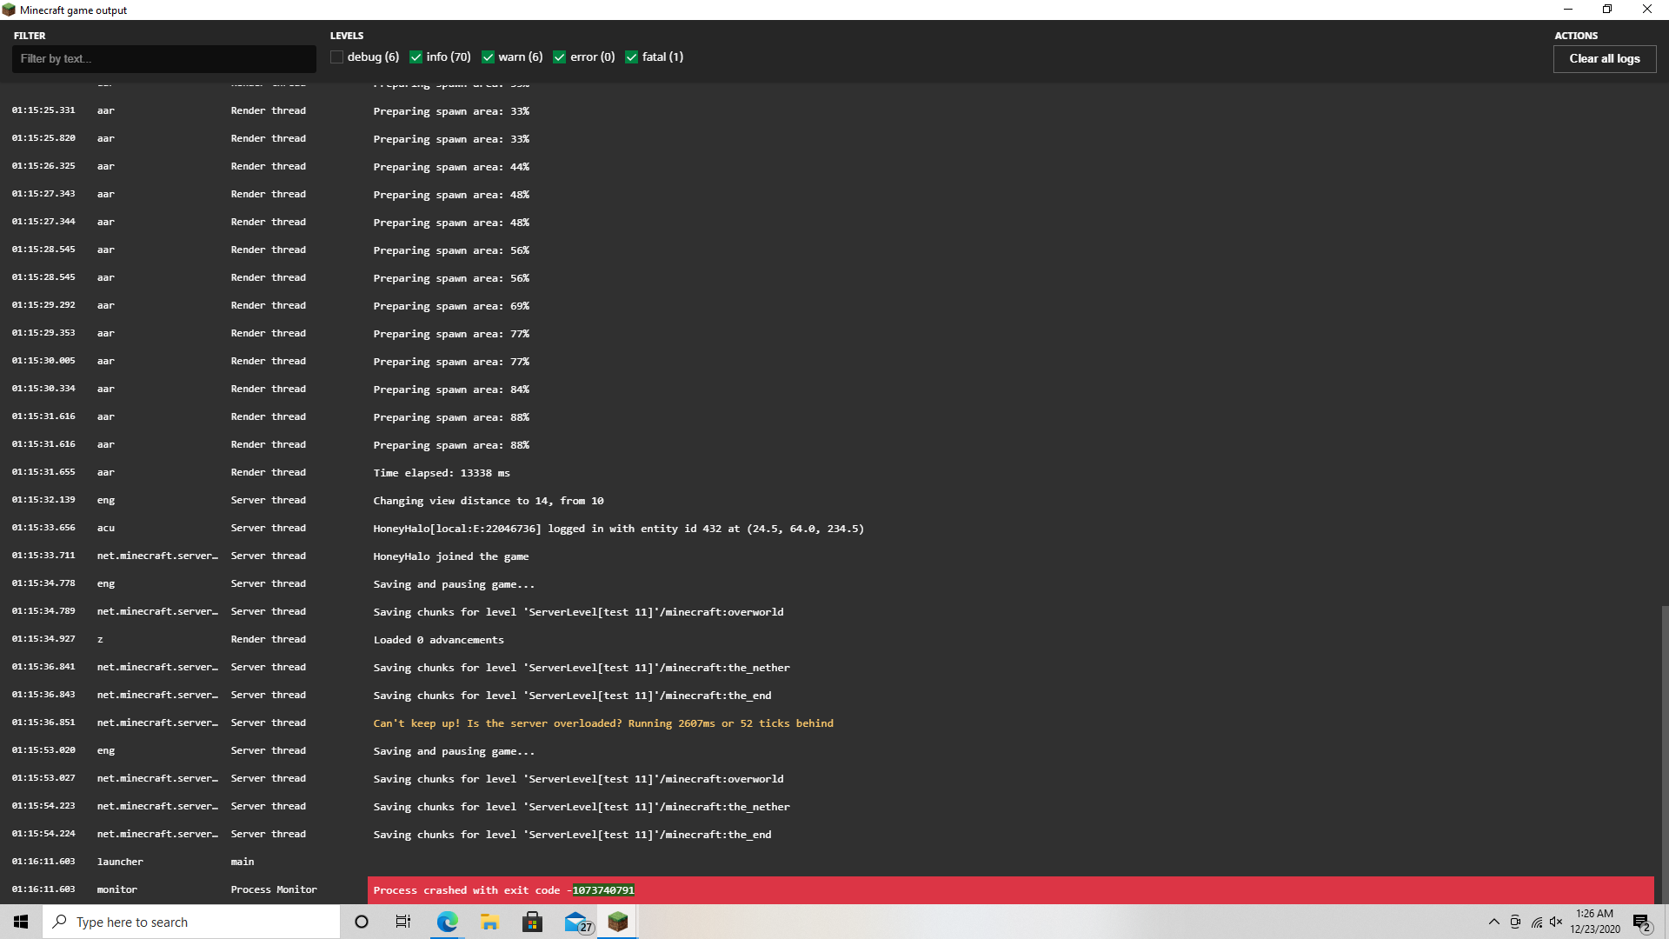The width and height of the screenshot is (1669, 939).
Task: Open the Mail app from the taskbar
Action: coord(575,922)
